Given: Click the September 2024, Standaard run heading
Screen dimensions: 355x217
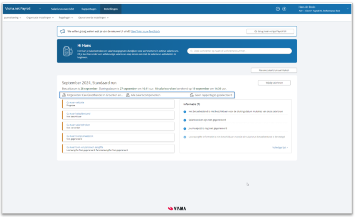Looking at the screenshot, I should pos(89,83).
